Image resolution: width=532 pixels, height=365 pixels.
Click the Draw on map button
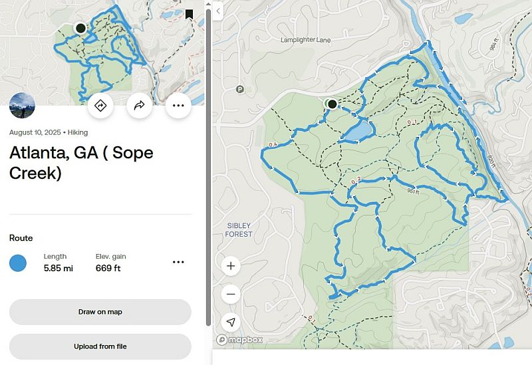100,312
